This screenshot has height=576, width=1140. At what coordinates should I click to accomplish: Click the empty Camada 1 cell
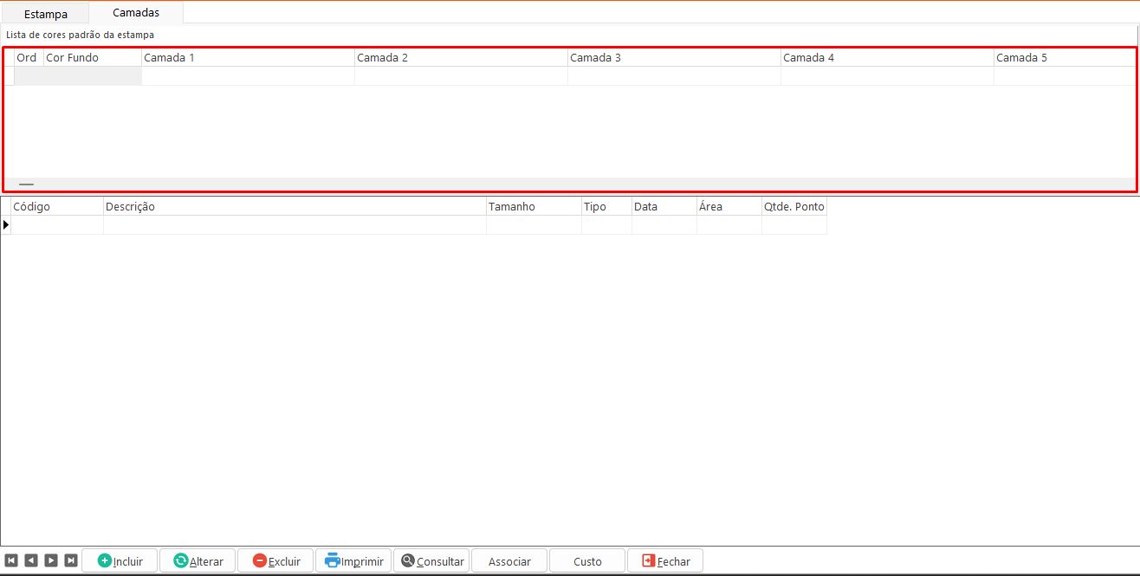(x=248, y=76)
